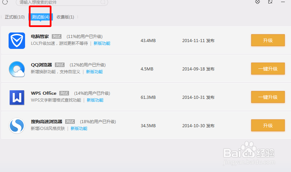The image size is (291, 172).
Task: Click the 2014-10-30 发布 date
Action: tap(198, 126)
